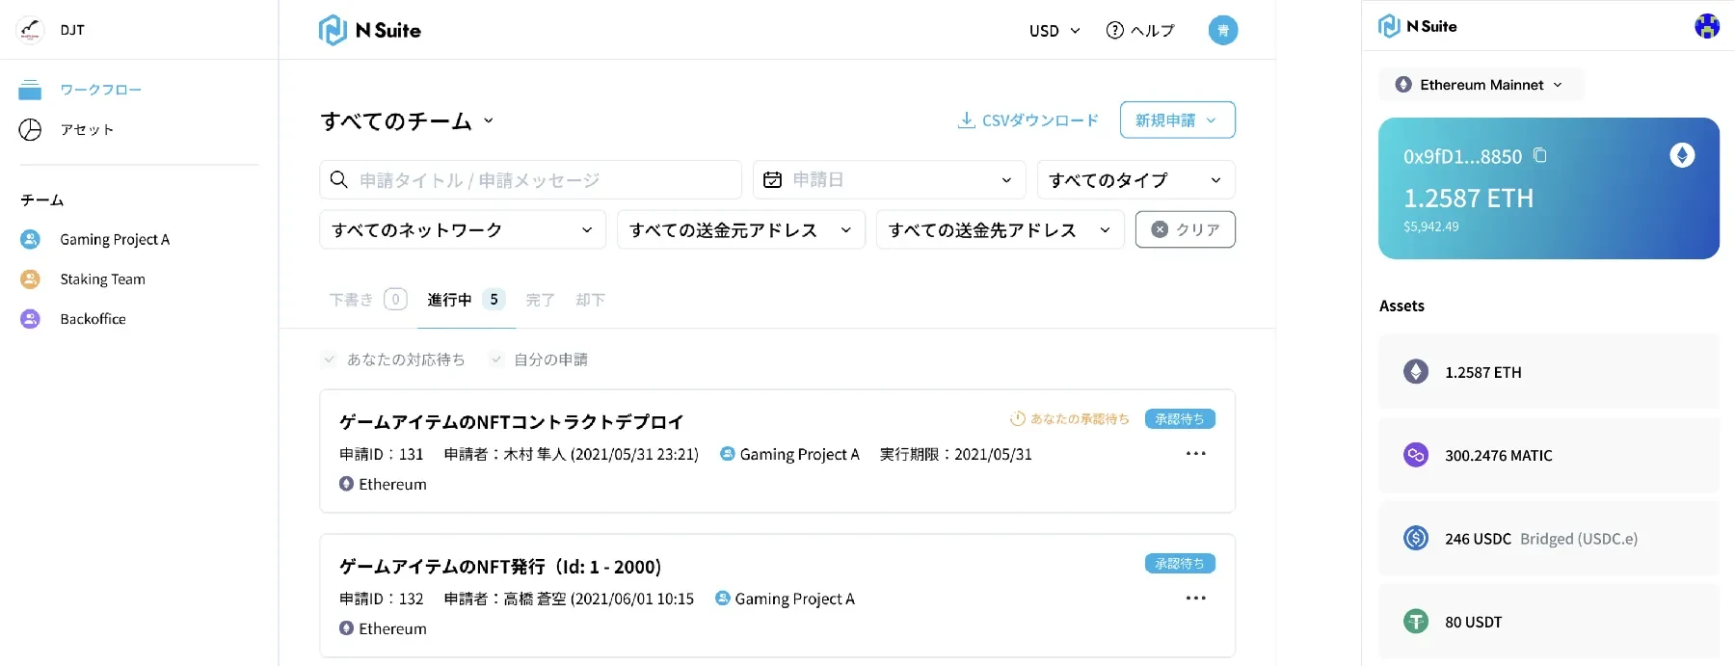The height and width of the screenshot is (666, 1735).
Task: Select the 1.2587 ETH asset row
Action: tap(1549, 372)
